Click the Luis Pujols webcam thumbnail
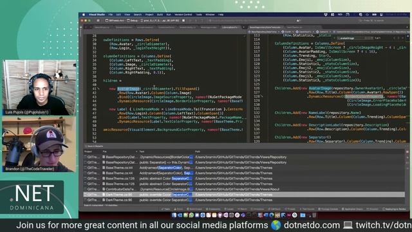 pyautogui.click(x=39, y=88)
